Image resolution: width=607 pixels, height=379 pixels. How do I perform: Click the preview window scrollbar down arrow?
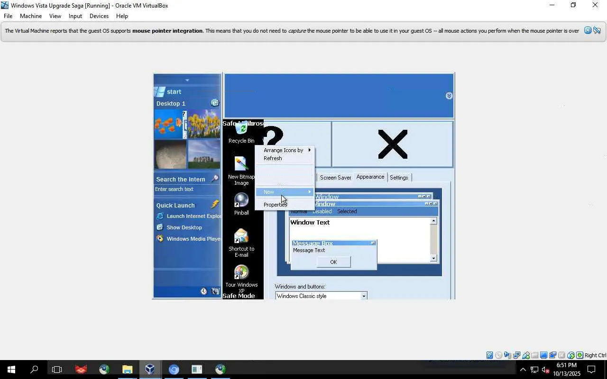click(433, 258)
